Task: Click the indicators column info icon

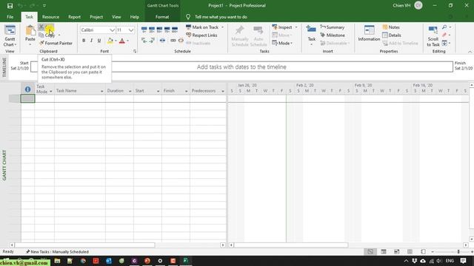Action: tap(28, 89)
